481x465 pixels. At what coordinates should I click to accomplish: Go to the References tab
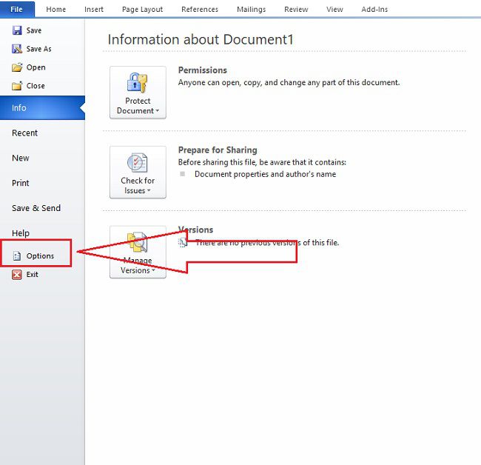click(x=200, y=10)
